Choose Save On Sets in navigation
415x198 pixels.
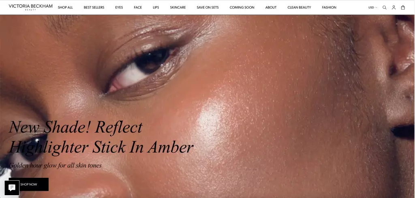tap(208, 8)
